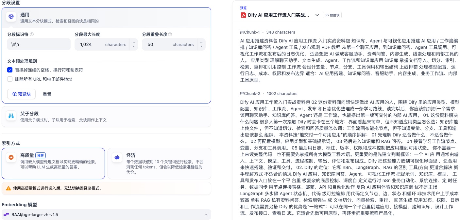Click the 'BAAI/bge-large-zh-v1.5' model name
The width and height of the screenshot is (460, 220).
coord(35,214)
